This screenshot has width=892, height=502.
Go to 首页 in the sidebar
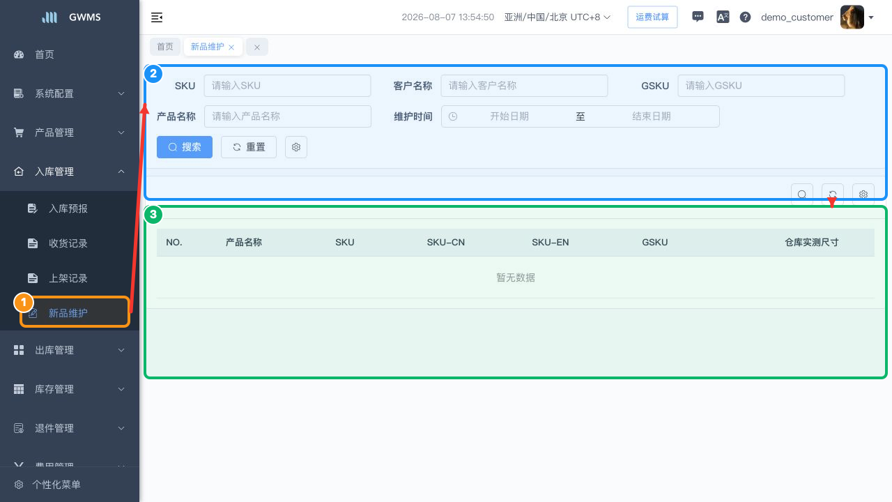pos(70,54)
